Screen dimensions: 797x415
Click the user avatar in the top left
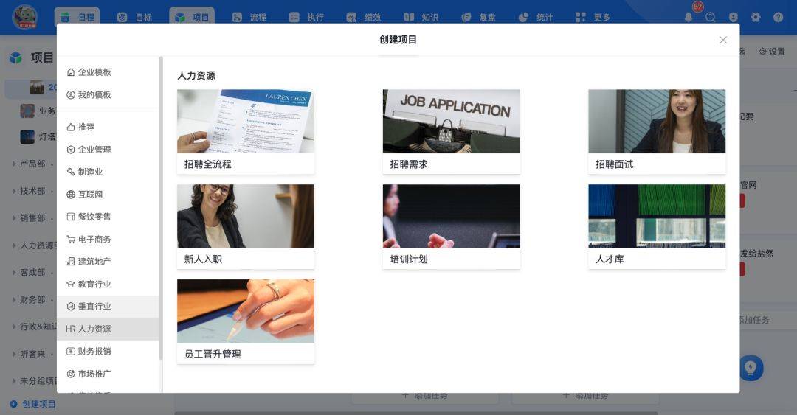point(24,17)
